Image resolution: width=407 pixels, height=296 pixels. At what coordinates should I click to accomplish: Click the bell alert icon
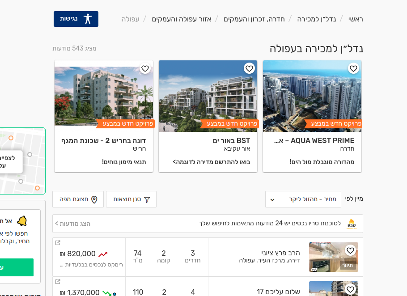pyautogui.click(x=22, y=221)
